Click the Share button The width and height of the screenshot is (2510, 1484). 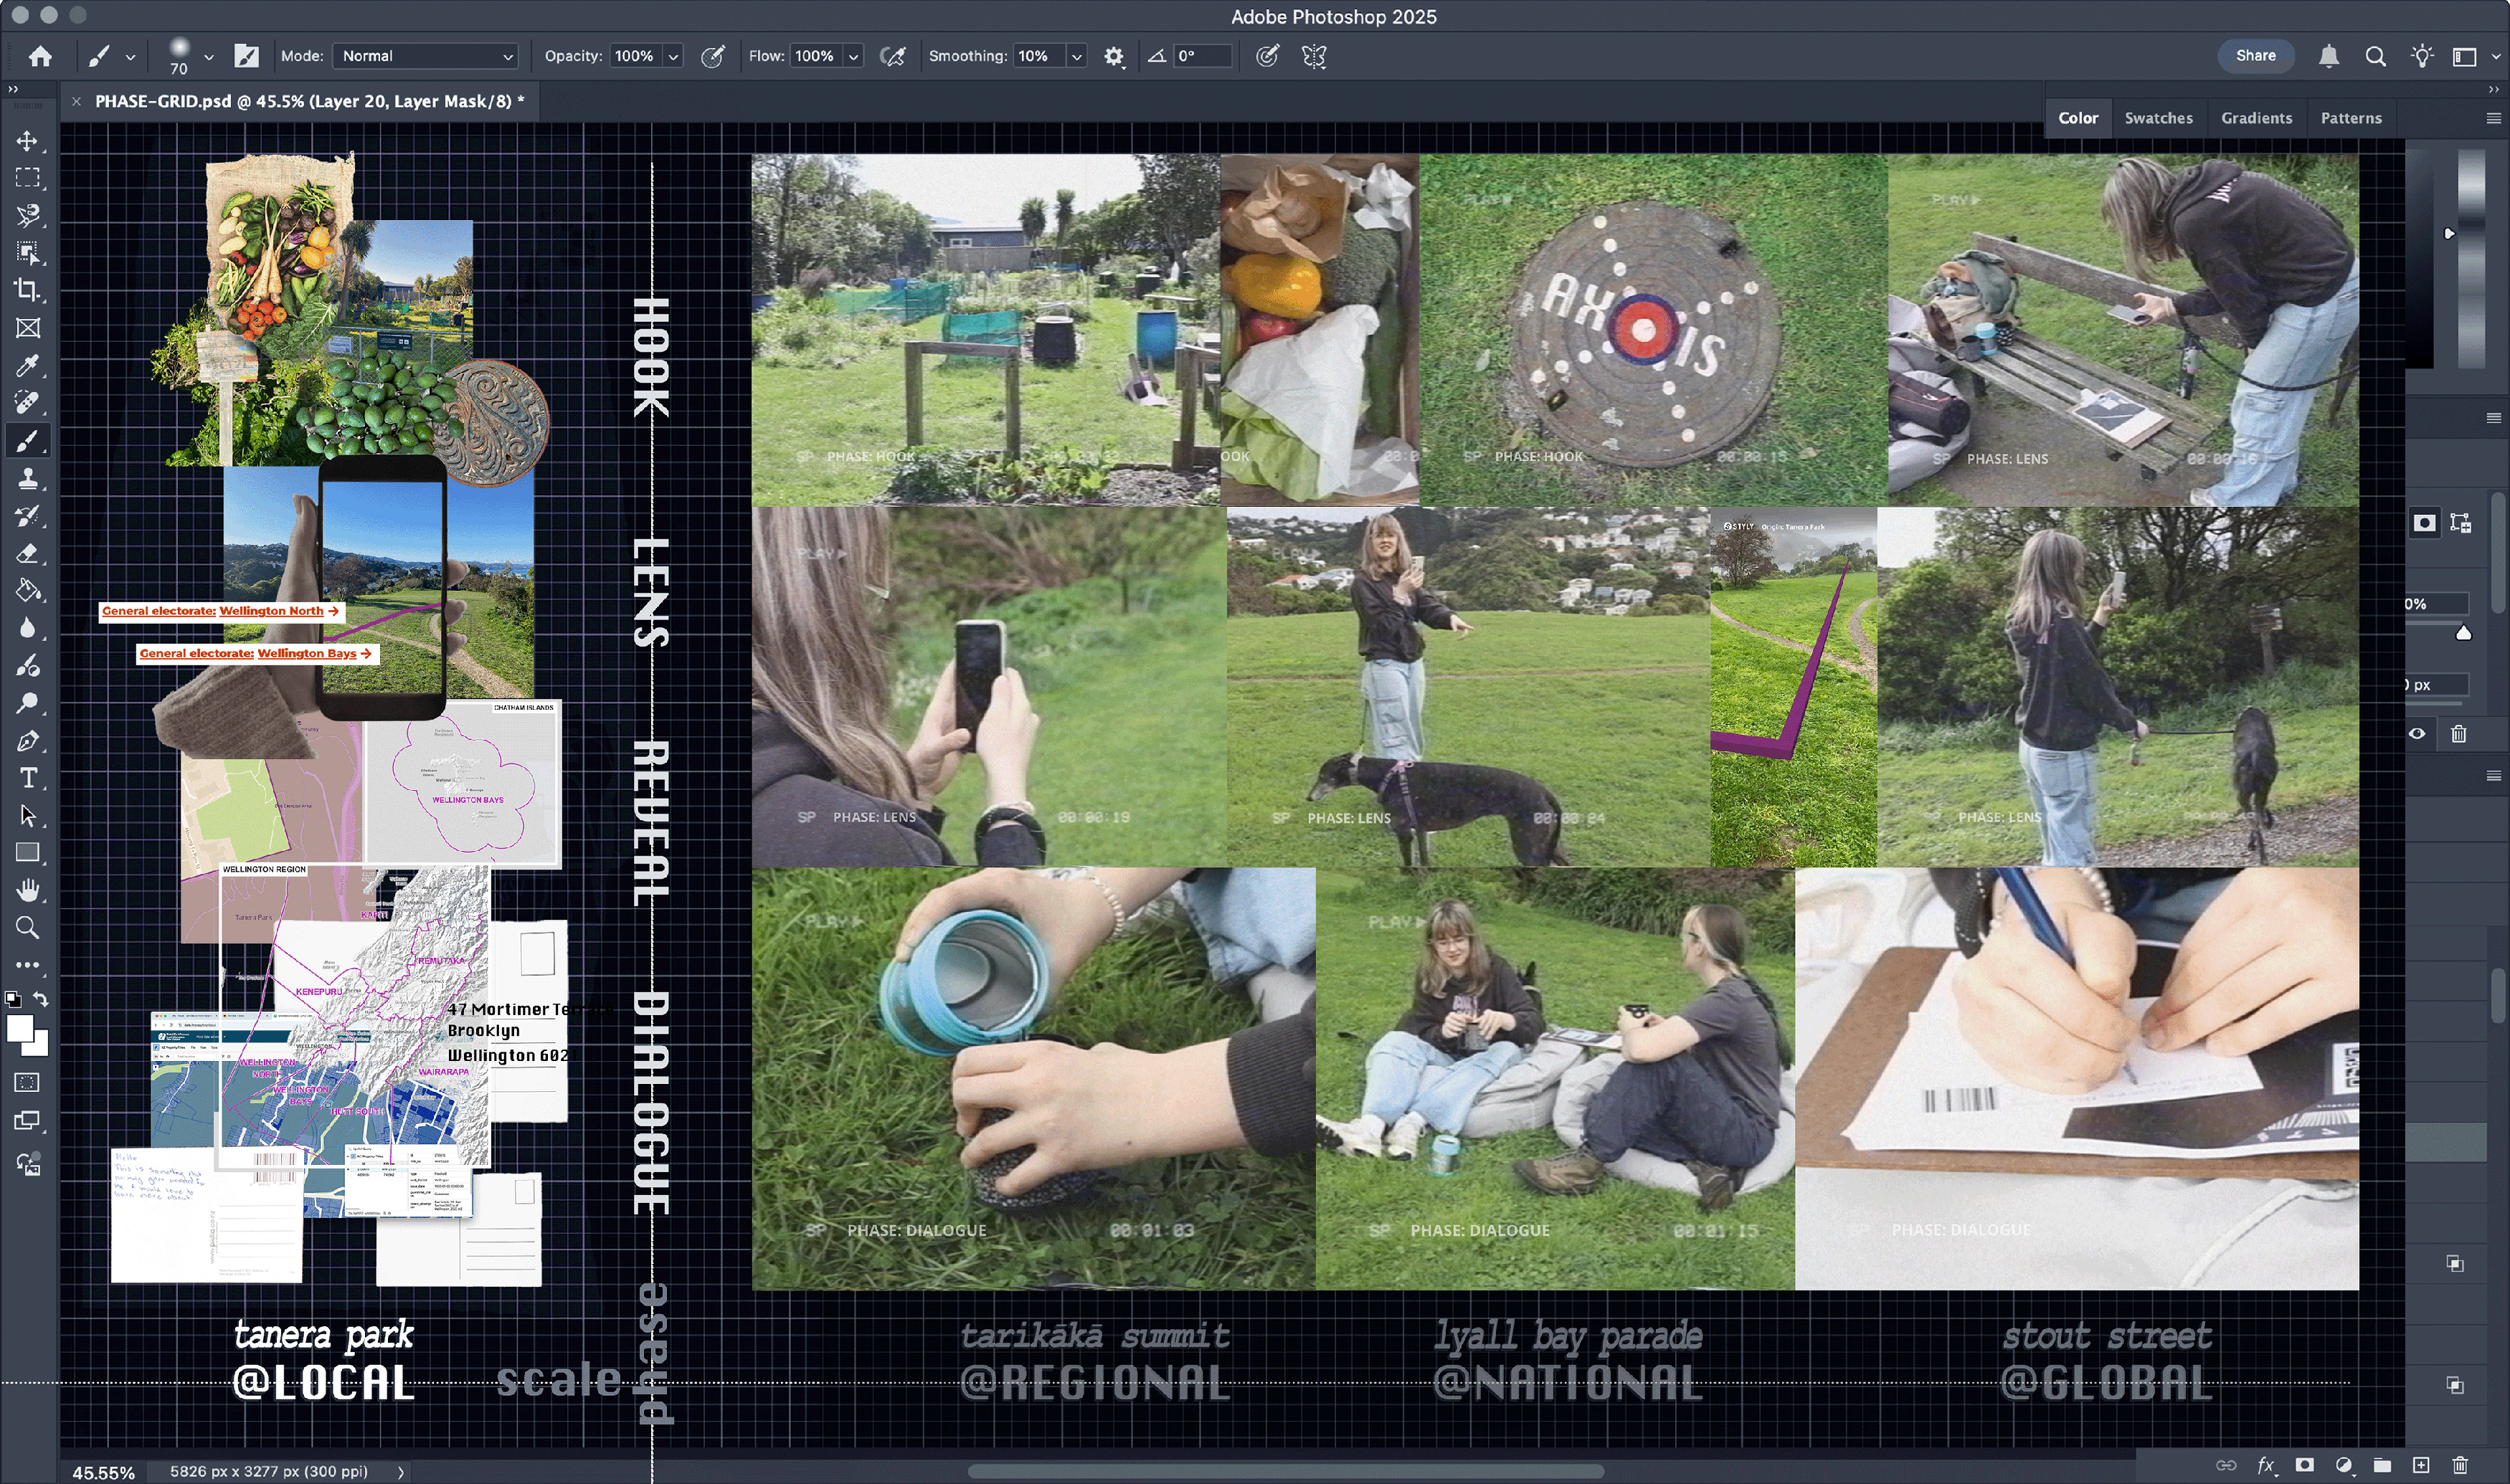click(2255, 56)
